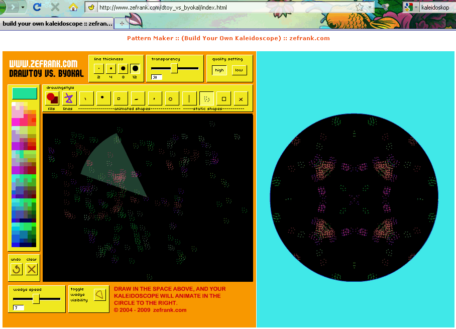Toggle wedge visibility

(x=100, y=294)
